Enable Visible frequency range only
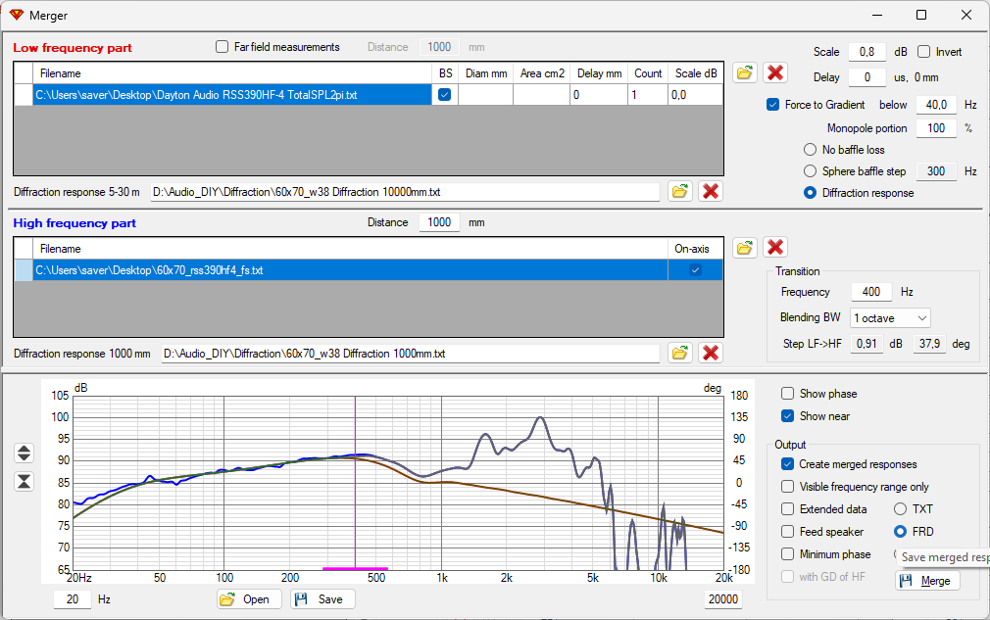The height and width of the screenshot is (620, 990). (787, 487)
